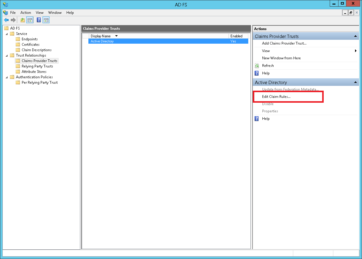Click the yellow folder icon with green arrow
The image size is (362, 259).
[22, 20]
